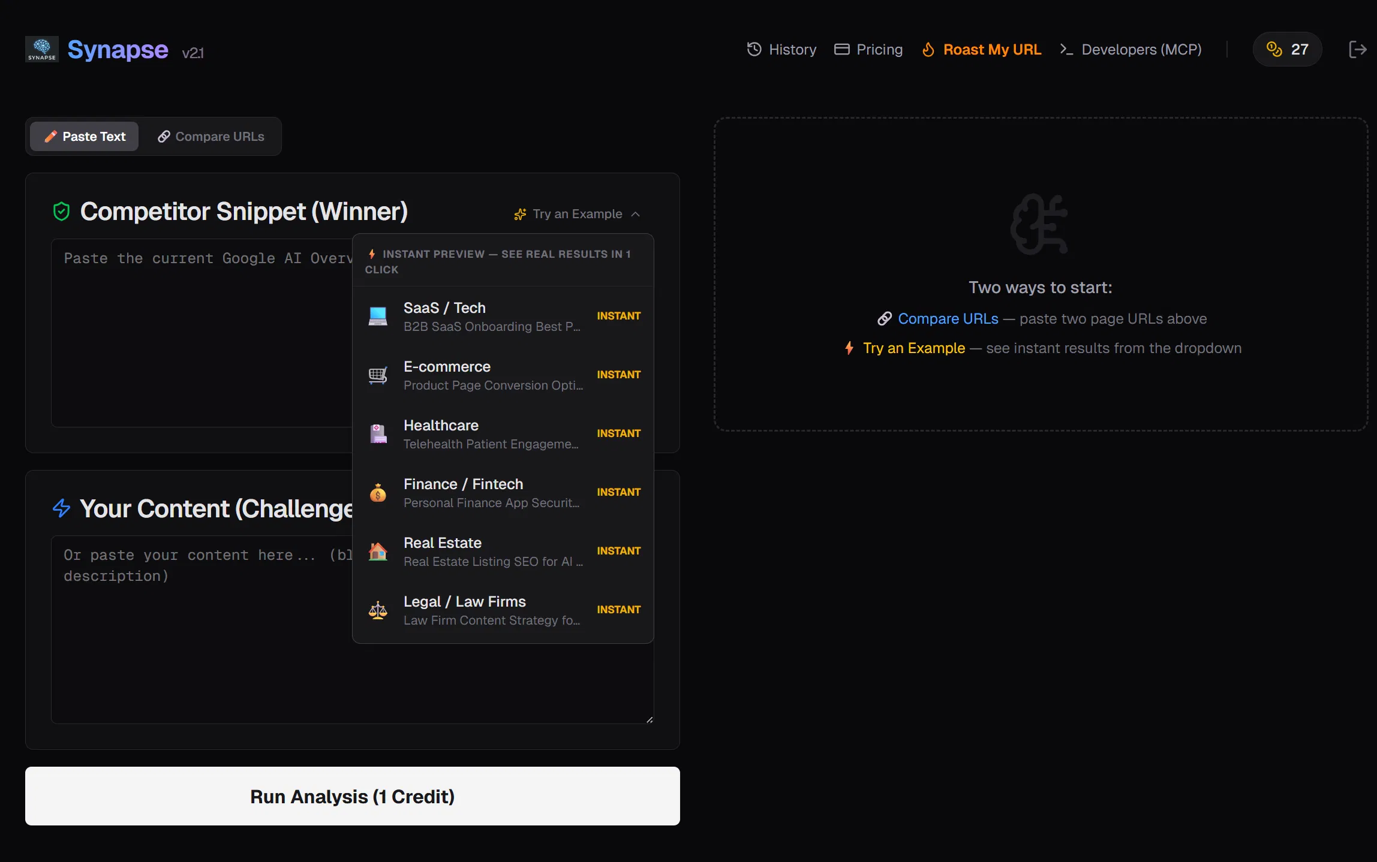Select the Paste Text tab
Screen dimensions: 1377x862
84,136
